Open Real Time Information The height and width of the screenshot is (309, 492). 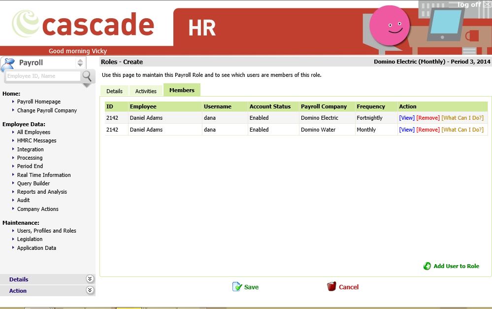(x=44, y=175)
